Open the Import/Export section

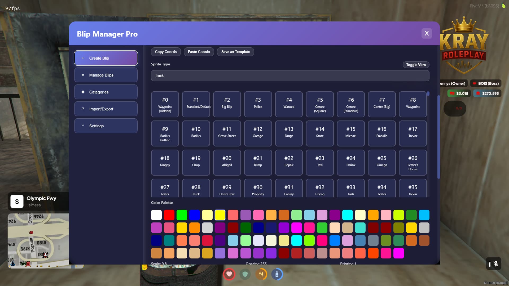coord(106,109)
